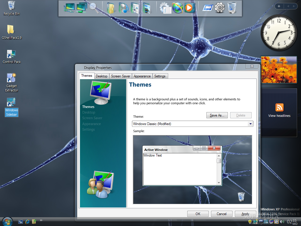The image size is (301, 226).
Task: Click the next-page arrow on sidebar header
Action: (294, 6)
